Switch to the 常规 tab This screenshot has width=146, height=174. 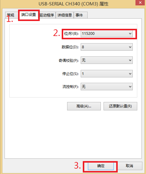[11, 15]
